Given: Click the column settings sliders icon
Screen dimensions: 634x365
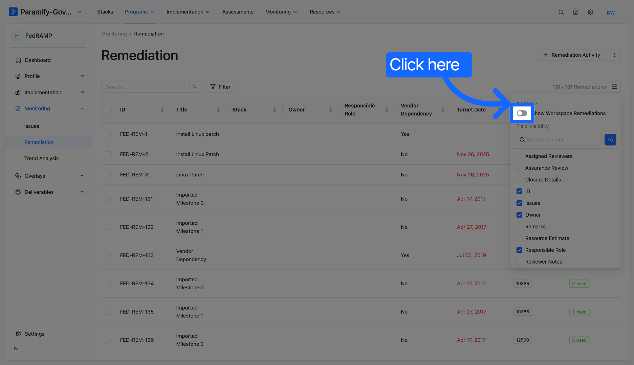Looking at the screenshot, I should [615, 87].
